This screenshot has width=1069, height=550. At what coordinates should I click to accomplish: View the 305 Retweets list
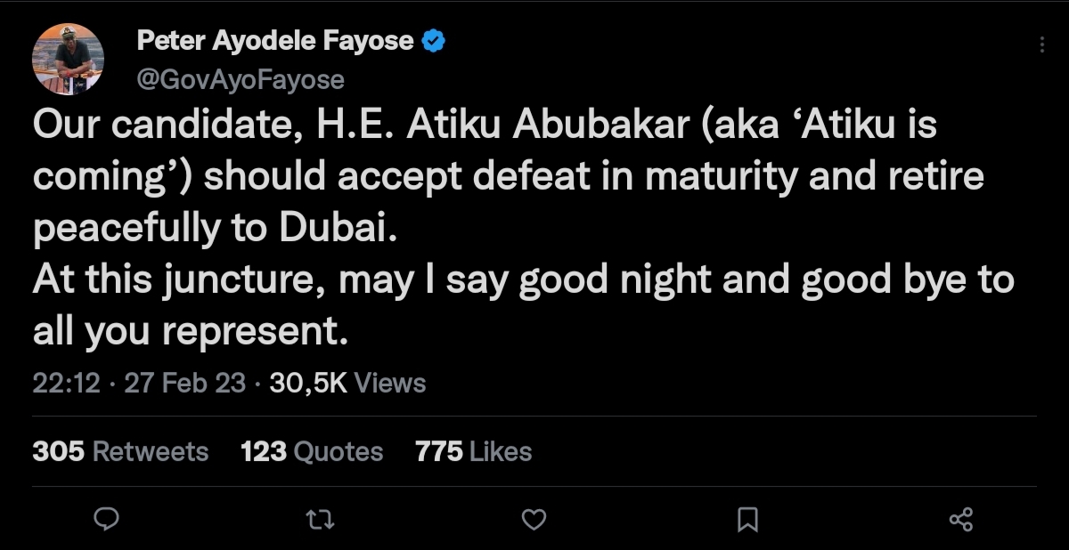click(x=120, y=451)
